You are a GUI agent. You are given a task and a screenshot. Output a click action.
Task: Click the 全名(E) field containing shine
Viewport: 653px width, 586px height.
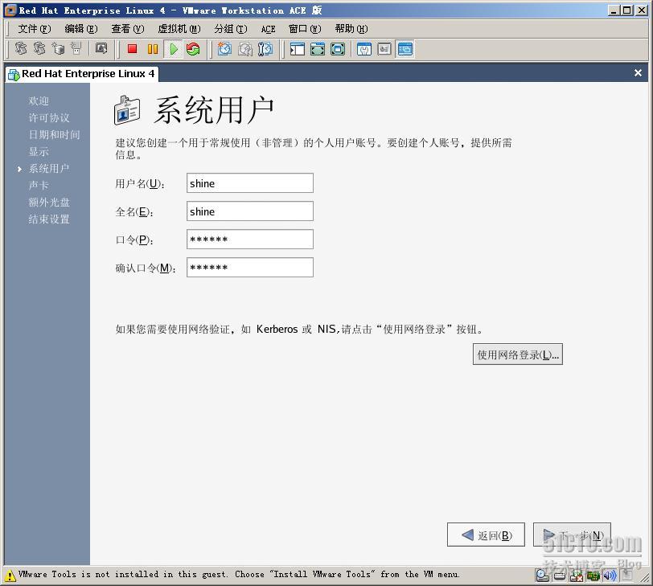[x=250, y=211]
